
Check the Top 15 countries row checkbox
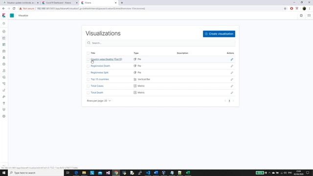point(88,79)
